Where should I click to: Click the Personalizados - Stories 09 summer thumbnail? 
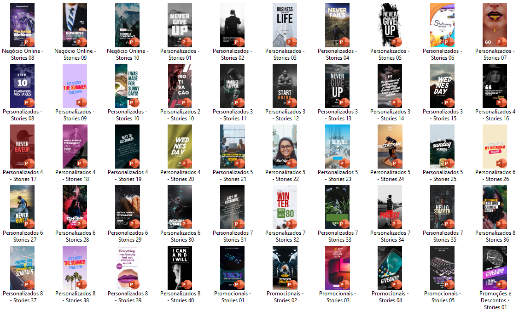coord(75,86)
